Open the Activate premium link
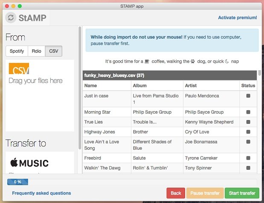 coord(238,17)
